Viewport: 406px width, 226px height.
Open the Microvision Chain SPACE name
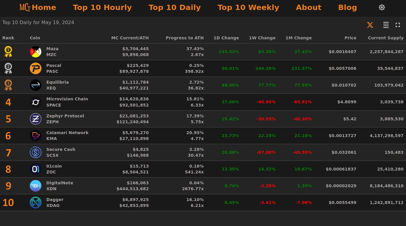pyautogui.click(x=67, y=102)
